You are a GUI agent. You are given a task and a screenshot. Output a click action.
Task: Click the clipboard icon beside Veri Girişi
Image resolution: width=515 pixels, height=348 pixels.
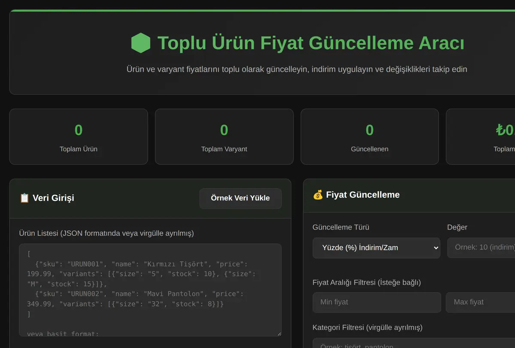pyautogui.click(x=24, y=198)
